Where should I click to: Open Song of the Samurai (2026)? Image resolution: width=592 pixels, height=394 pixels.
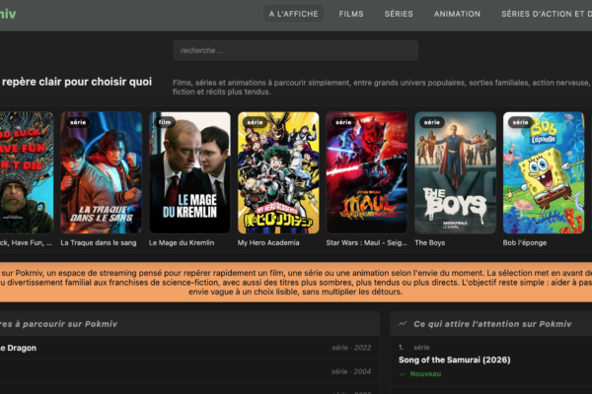point(455,360)
